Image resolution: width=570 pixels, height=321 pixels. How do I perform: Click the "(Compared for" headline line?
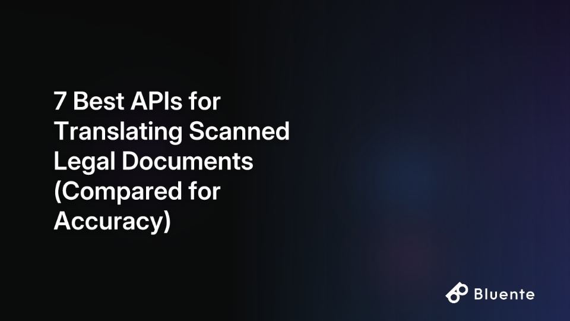137,191
